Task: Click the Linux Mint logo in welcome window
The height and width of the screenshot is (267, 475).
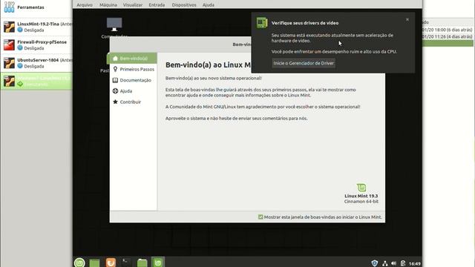Action: (x=361, y=188)
